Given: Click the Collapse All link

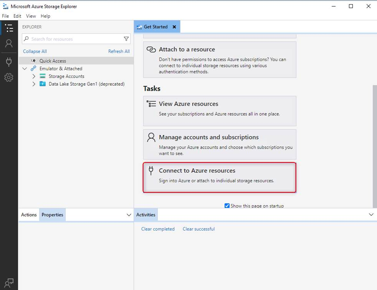Looking at the screenshot, I should pos(35,51).
